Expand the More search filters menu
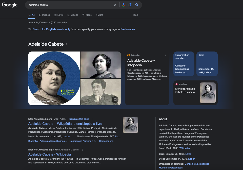This screenshot has width=243, height=170. tap(99, 15)
